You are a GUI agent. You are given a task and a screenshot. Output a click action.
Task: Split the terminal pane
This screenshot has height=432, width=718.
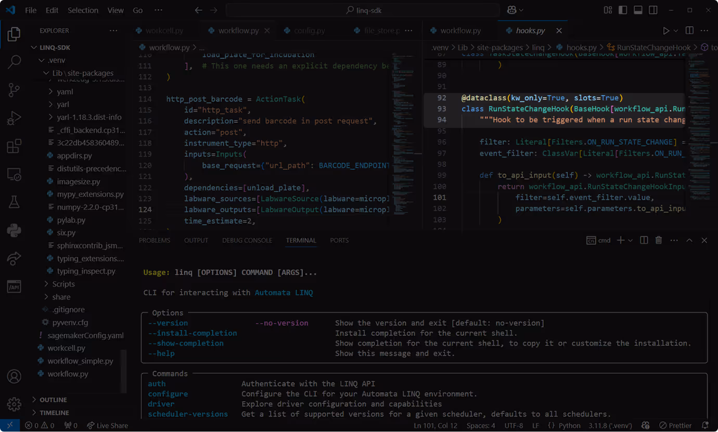pyautogui.click(x=644, y=240)
